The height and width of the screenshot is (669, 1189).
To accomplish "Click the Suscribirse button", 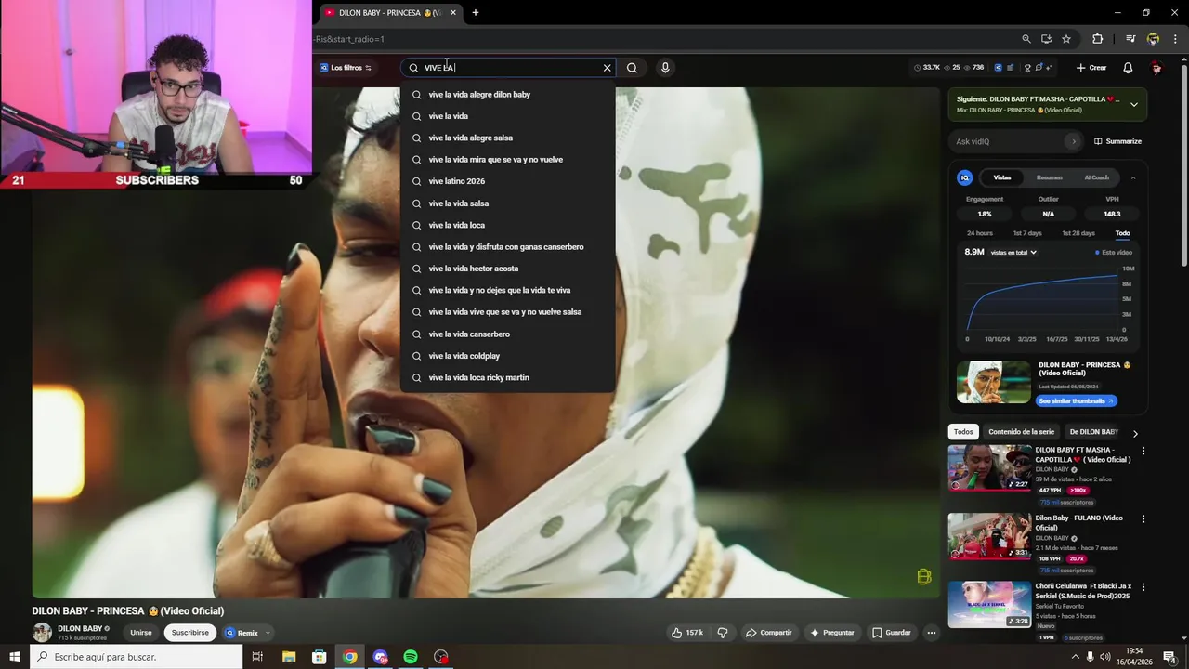I will tap(190, 633).
